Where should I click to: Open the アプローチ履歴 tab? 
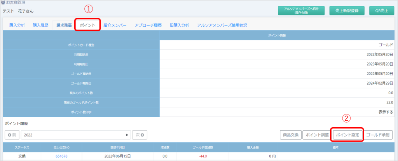point(148,25)
